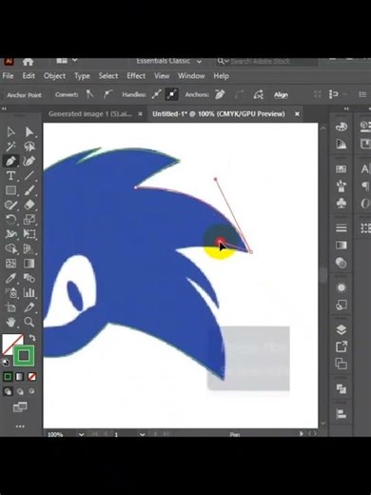
Task: Select the Shaper tool
Action: pyautogui.click(x=10, y=205)
